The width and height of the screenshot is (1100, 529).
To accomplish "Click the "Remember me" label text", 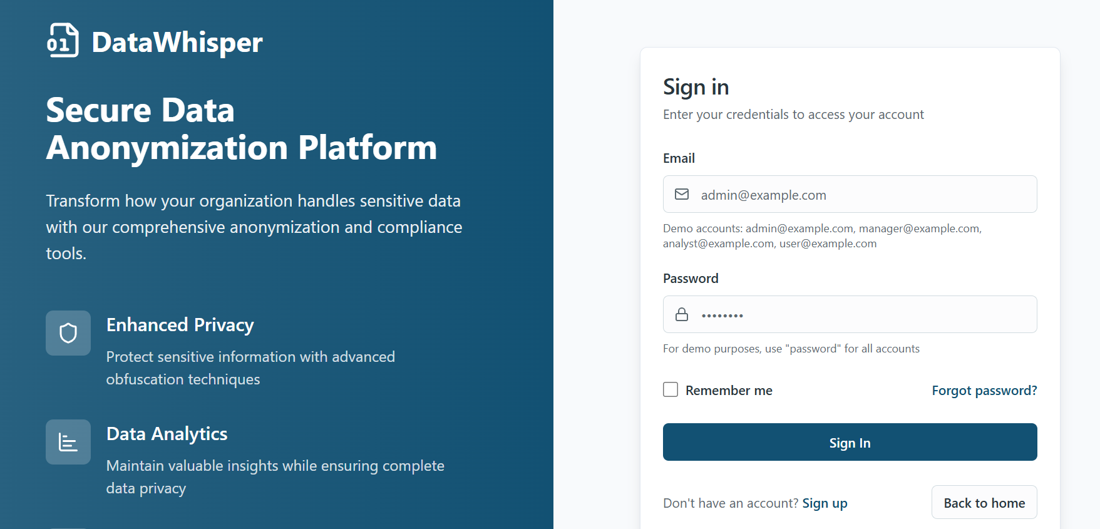I will click(729, 391).
